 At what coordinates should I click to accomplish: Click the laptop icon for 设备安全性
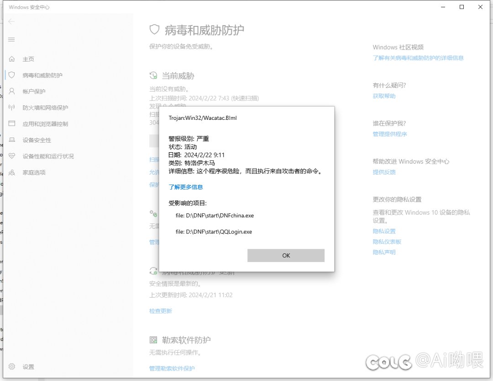(11, 140)
